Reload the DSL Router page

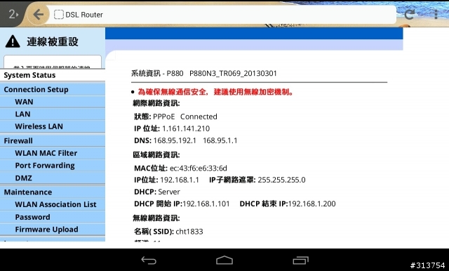pyautogui.click(x=410, y=14)
